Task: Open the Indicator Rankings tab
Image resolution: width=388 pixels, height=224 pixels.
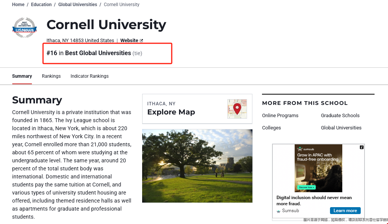Action: click(x=90, y=76)
